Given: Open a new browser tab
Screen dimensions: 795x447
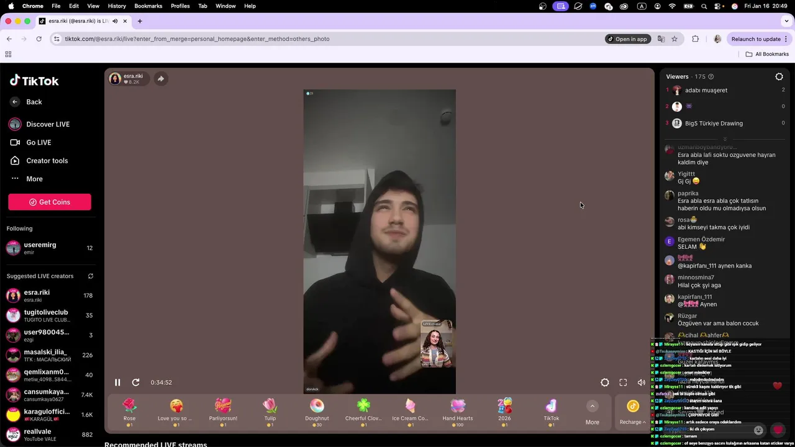Looking at the screenshot, I should [x=140, y=21].
